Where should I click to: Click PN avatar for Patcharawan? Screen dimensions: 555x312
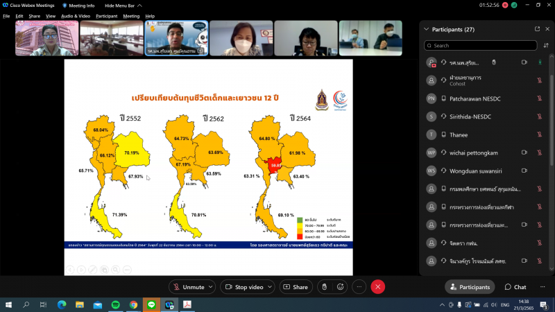(431, 98)
